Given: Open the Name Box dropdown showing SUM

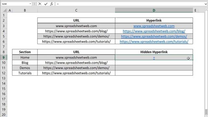Looking at the screenshot, I should (30, 4).
